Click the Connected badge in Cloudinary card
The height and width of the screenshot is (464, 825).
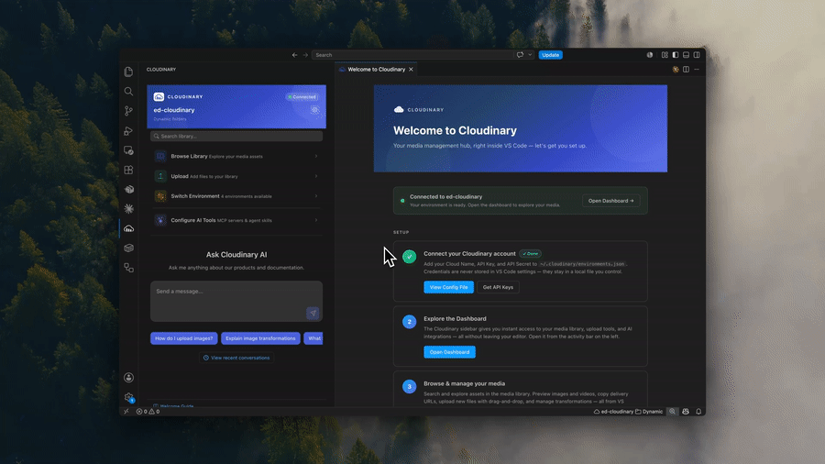tap(302, 97)
